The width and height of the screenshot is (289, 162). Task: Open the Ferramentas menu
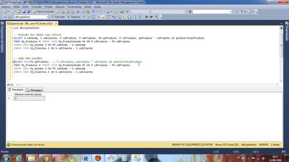(x=74, y=7)
